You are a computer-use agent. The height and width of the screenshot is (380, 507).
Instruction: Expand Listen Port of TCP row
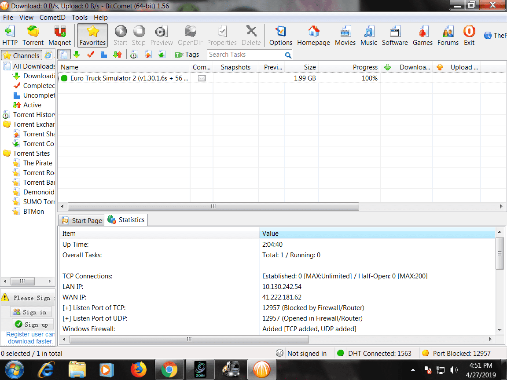click(x=94, y=307)
